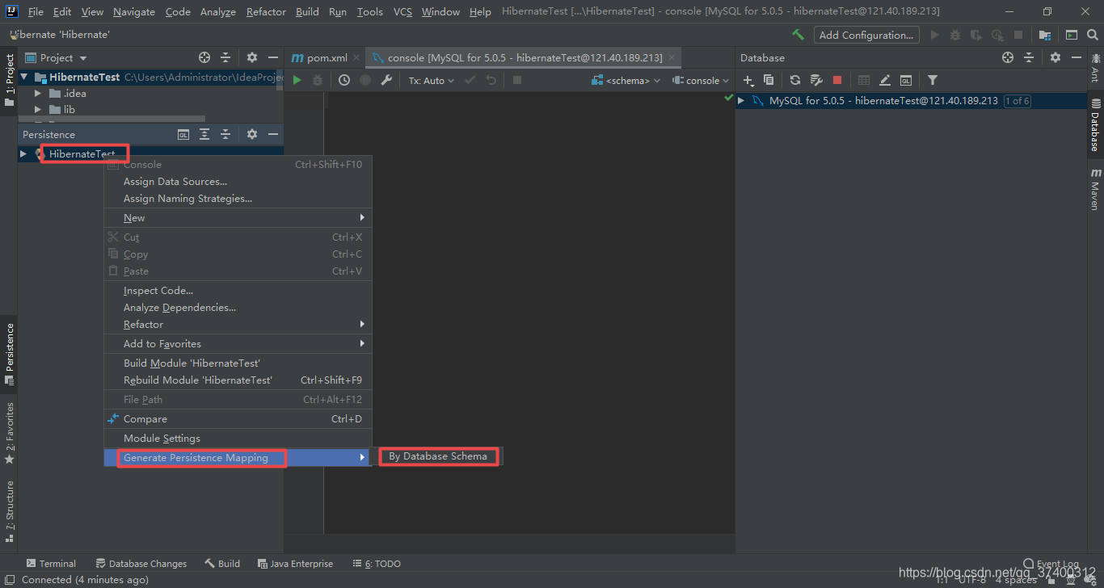The image size is (1104, 588).
Task: Jump to query console icon in Database toolbar
Action: coord(906,80)
